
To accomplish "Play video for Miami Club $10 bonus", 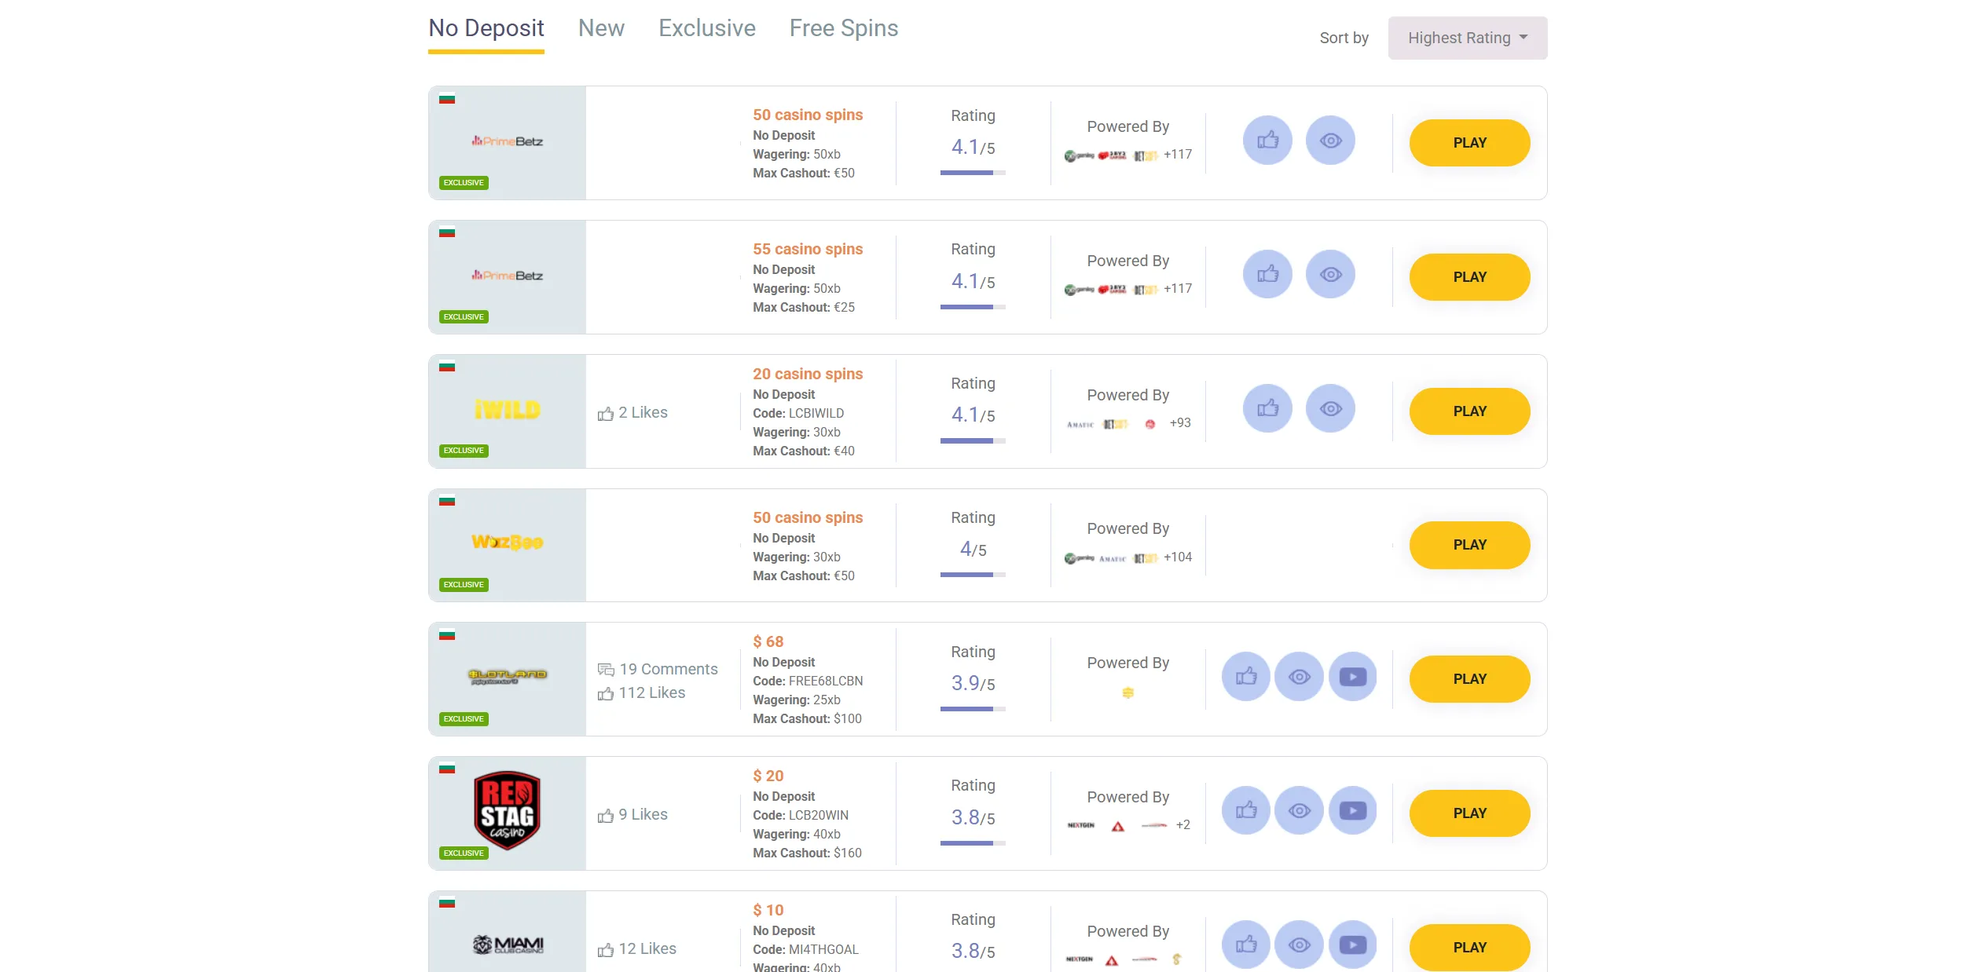I will pos(1352,945).
